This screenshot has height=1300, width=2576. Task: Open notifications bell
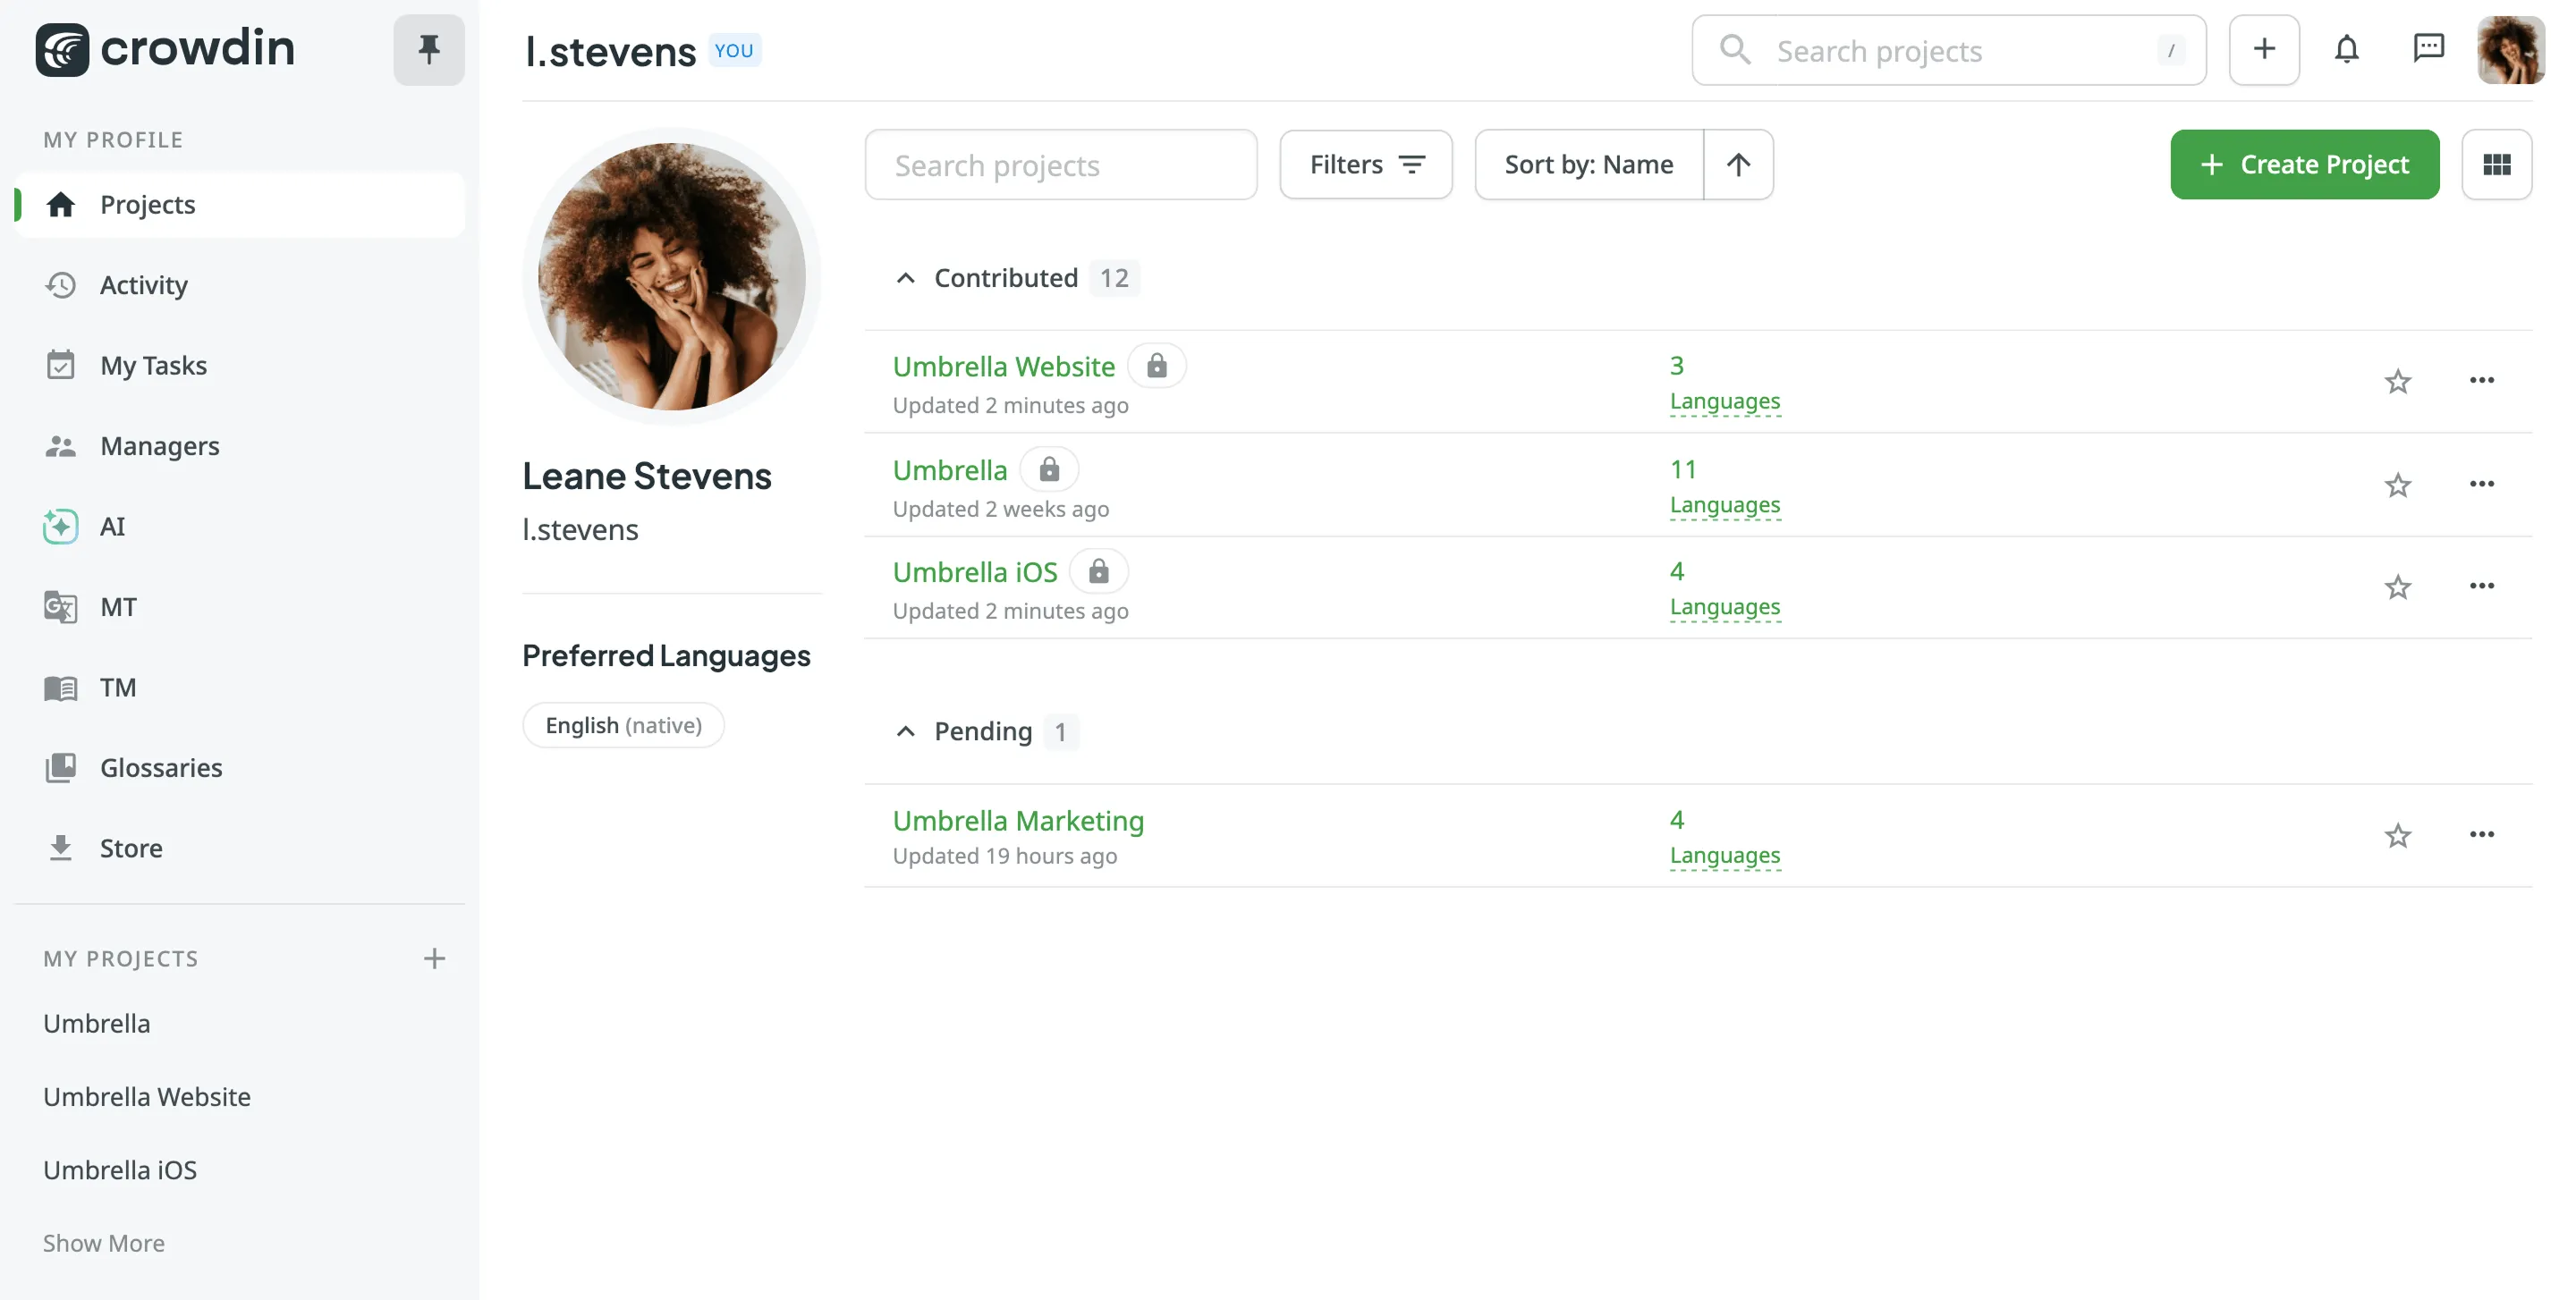coord(2346,49)
